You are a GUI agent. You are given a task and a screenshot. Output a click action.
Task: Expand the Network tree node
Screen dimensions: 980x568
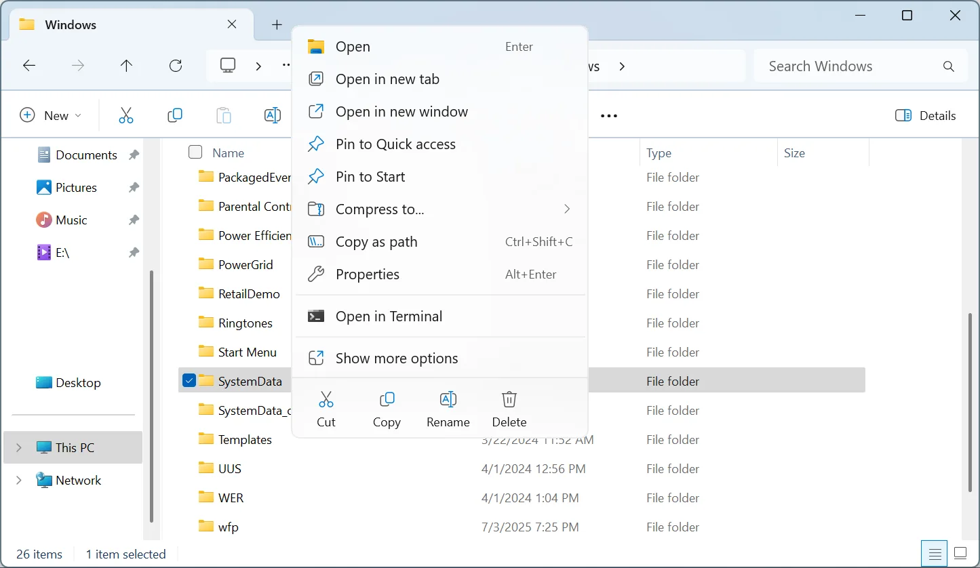coord(19,480)
